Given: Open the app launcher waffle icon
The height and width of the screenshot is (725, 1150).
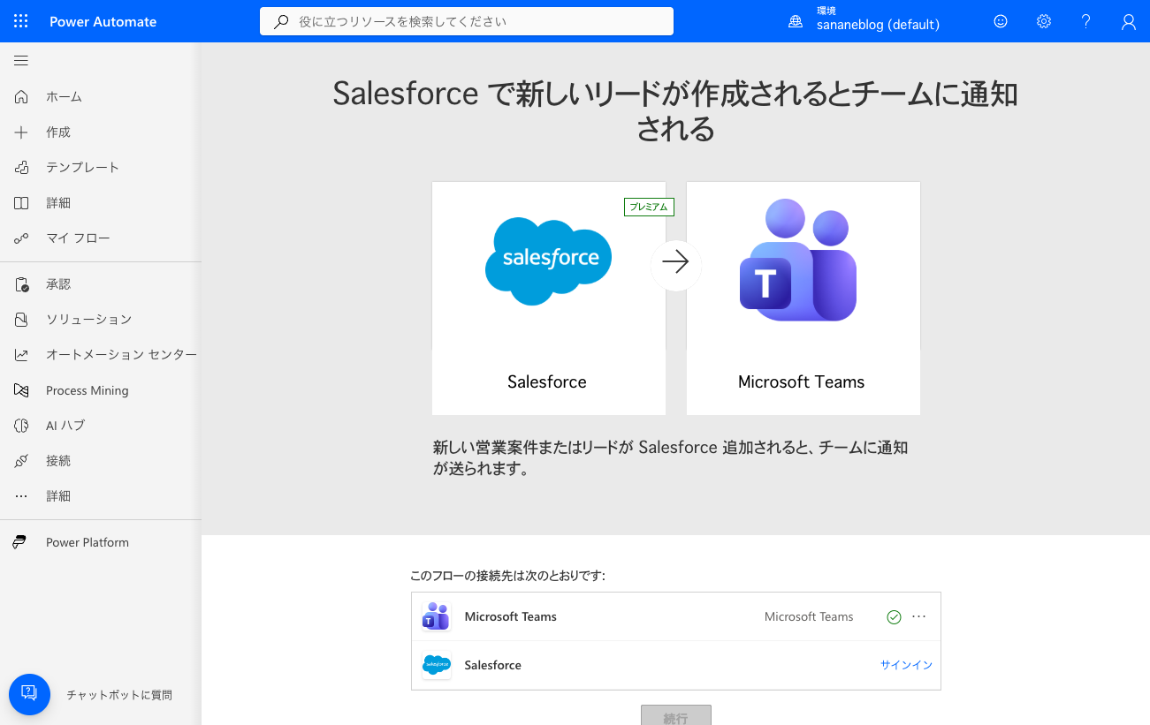Looking at the screenshot, I should pos(21,21).
